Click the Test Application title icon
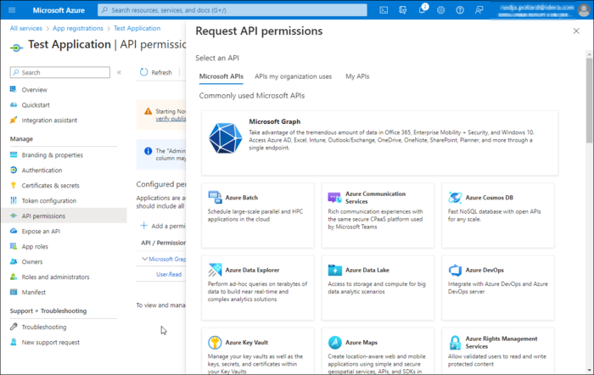Screen dimensions: 594x375 (16, 48)
